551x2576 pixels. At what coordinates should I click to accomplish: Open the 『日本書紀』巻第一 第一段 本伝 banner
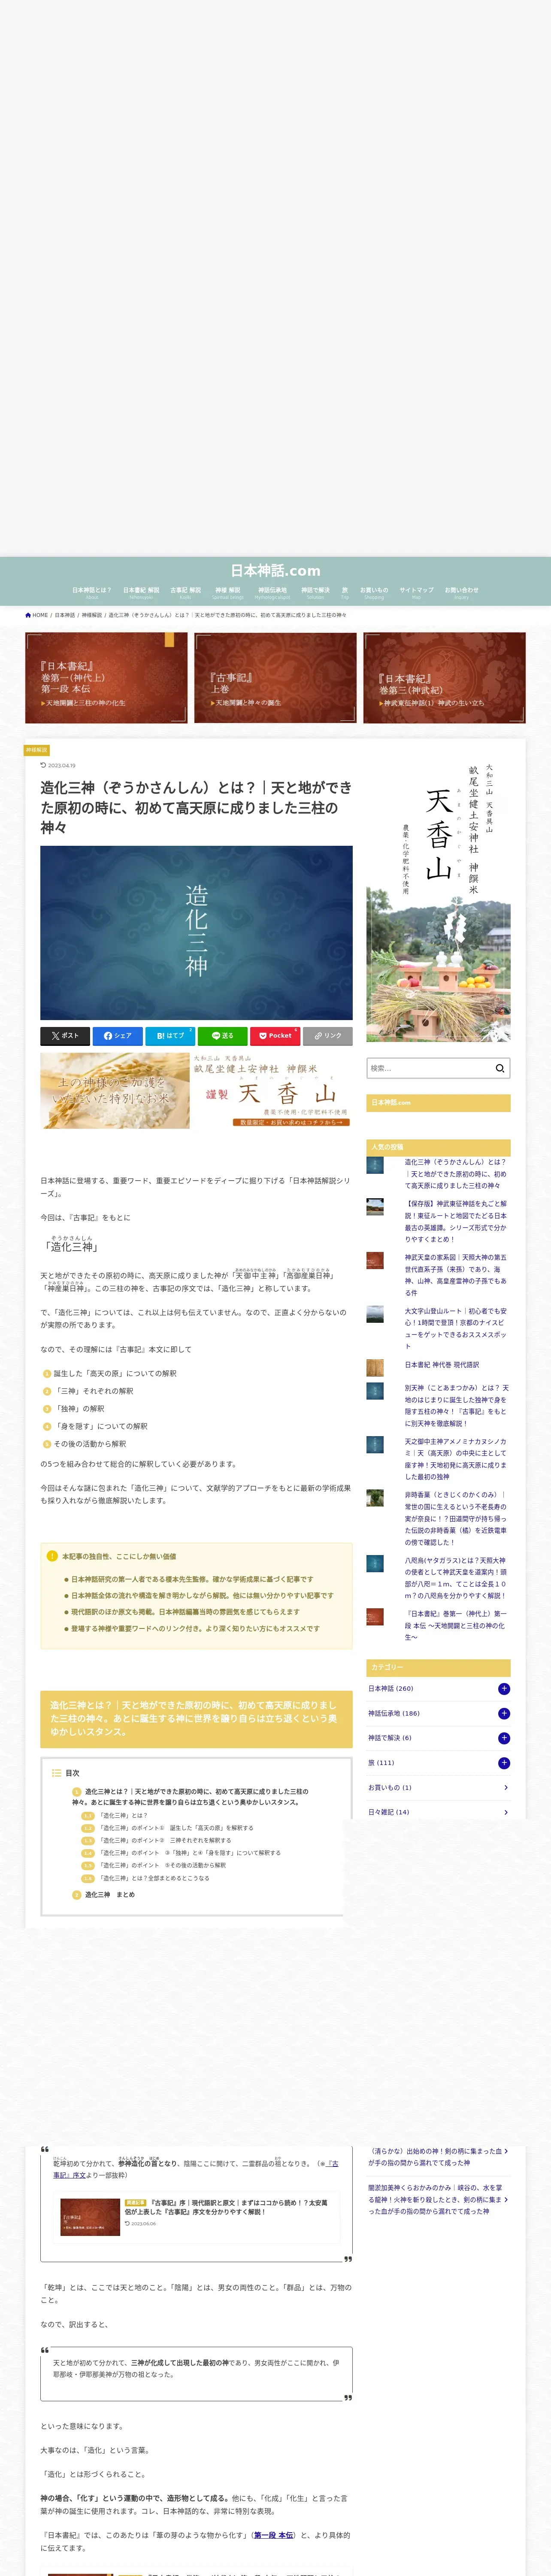pos(106,677)
